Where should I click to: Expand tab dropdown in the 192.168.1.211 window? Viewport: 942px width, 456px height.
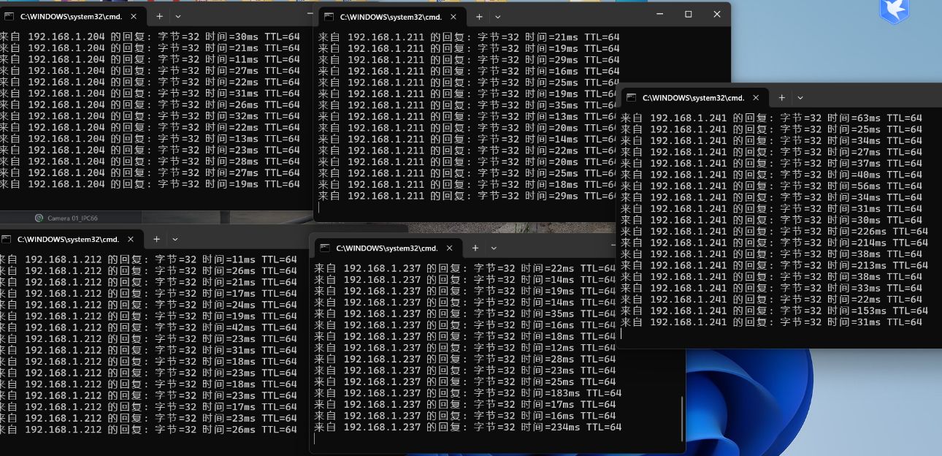coord(498,16)
